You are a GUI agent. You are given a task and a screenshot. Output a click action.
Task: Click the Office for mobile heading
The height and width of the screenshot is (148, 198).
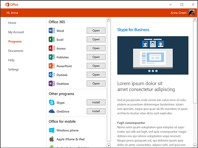(x=62, y=121)
